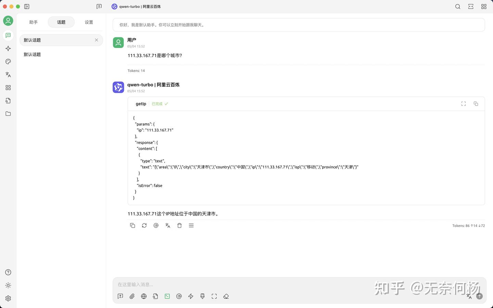The height and width of the screenshot is (308, 493).
Task: Open the more-actions menu under the reply
Action: pos(191,225)
